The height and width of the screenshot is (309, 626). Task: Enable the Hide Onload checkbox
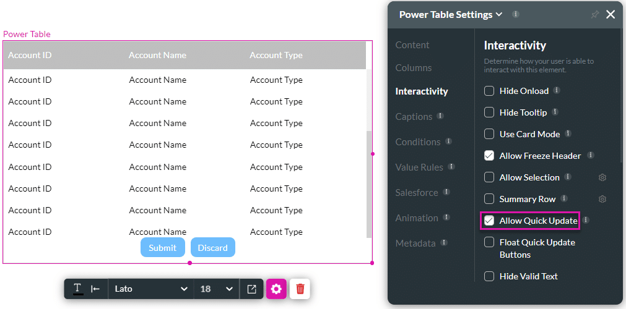pyautogui.click(x=489, y=91)
